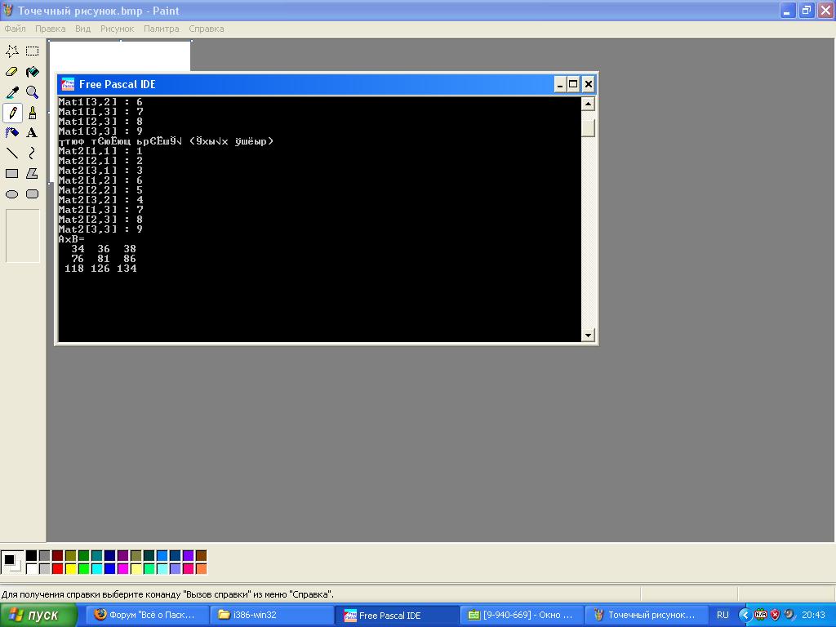The image size is (836, 627).
Task: Pick the red color swatch in palette
Action: click(57, 568)
